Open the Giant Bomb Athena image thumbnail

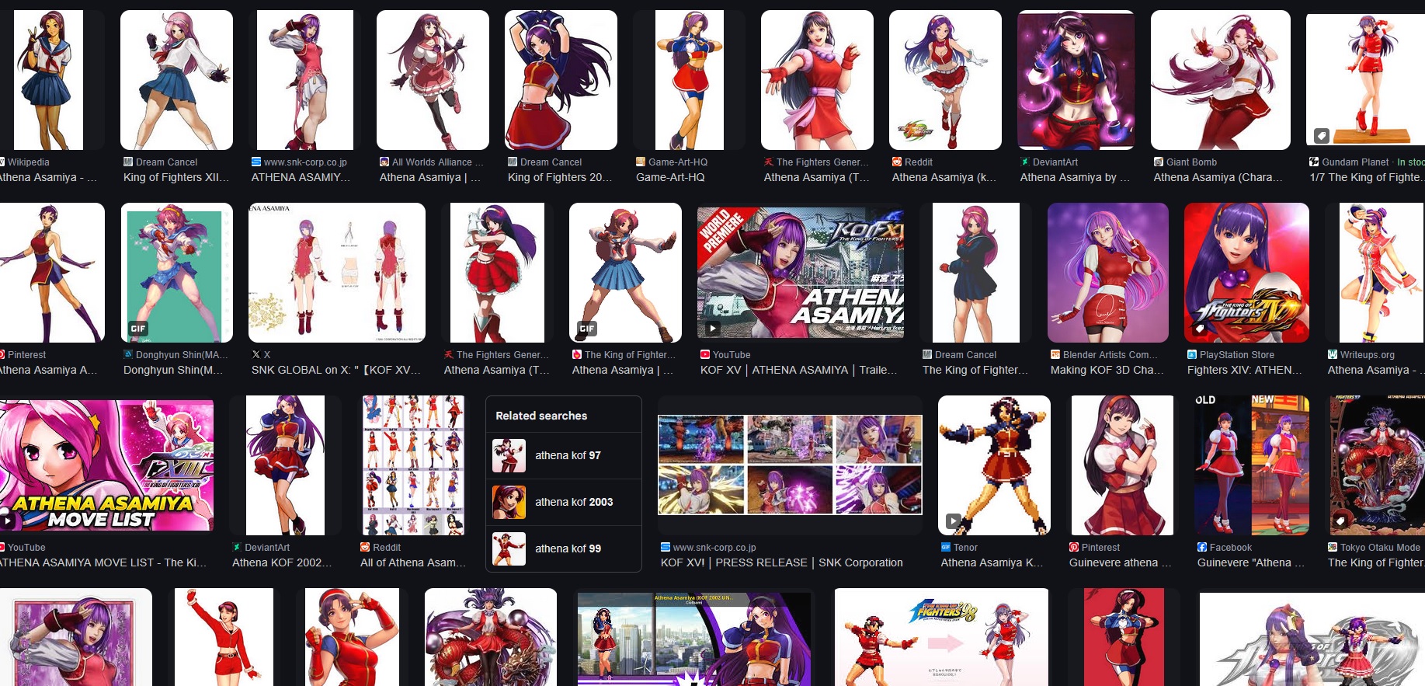pos(1221,80)
